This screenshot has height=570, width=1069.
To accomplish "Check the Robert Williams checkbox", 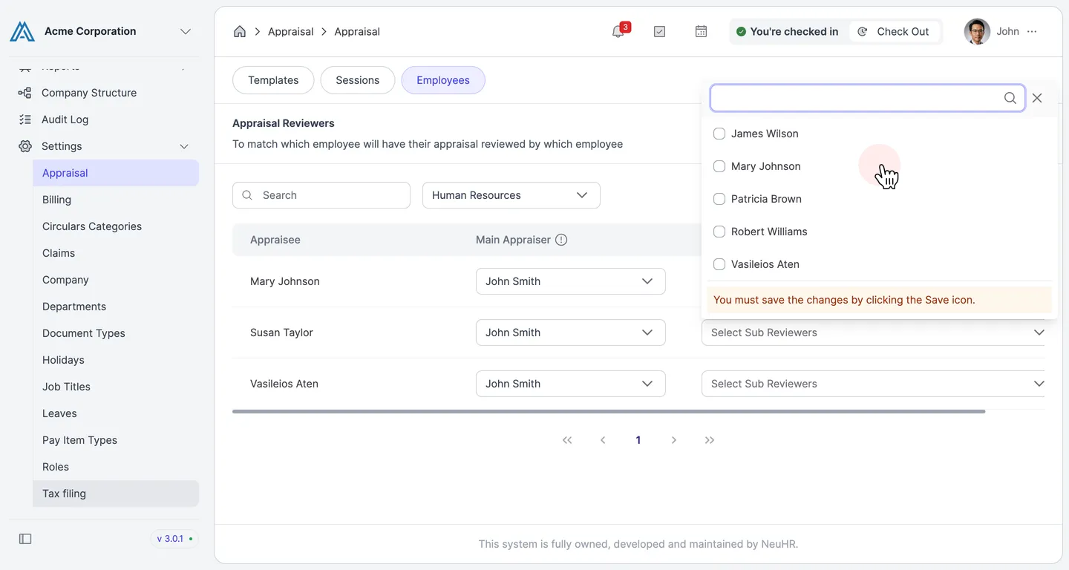I will click(719, 232).
